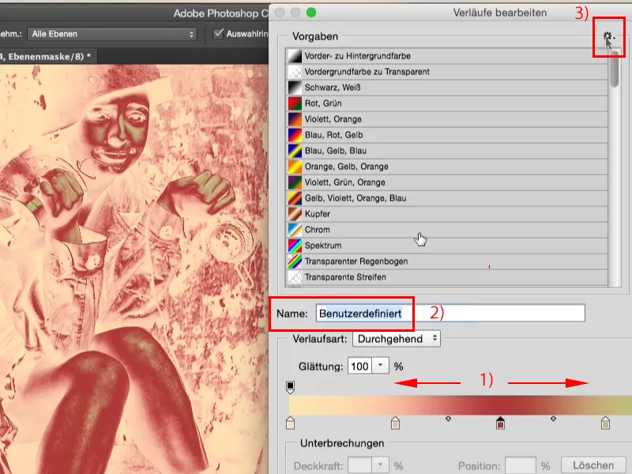The width and height of the screenshot is (632, 474).
Task: Select the light peach color stop
Action: tap(396, 423)
